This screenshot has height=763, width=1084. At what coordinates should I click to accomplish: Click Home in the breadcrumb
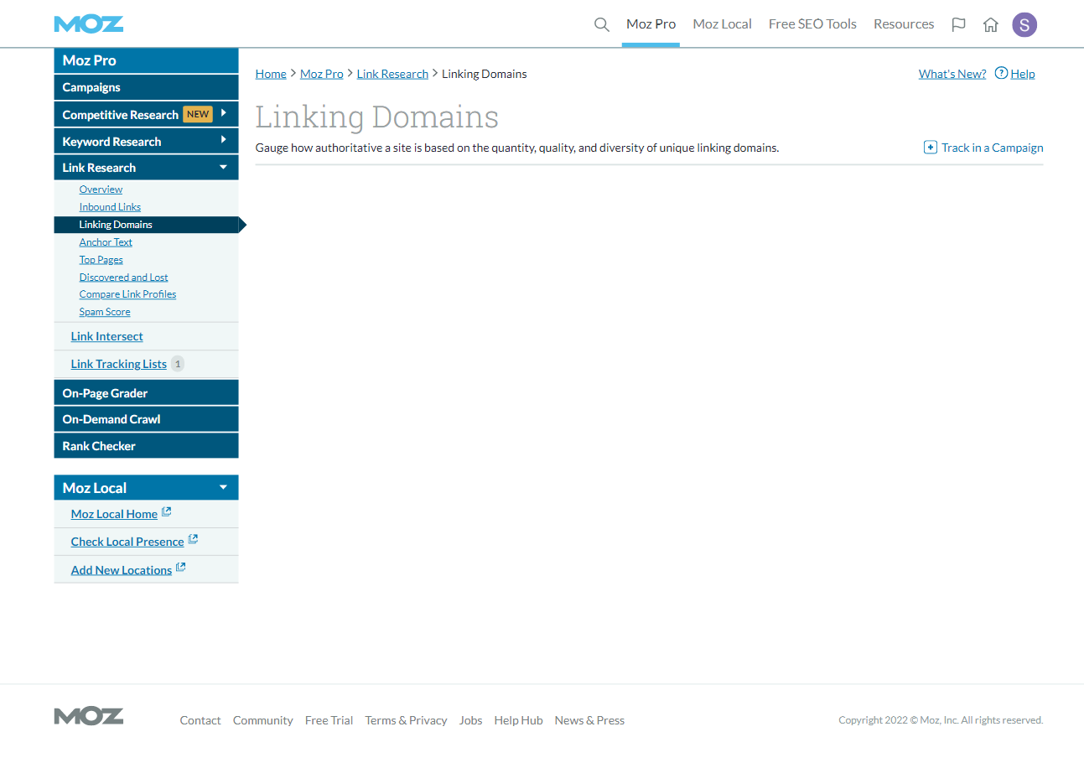tap(271, 74)
